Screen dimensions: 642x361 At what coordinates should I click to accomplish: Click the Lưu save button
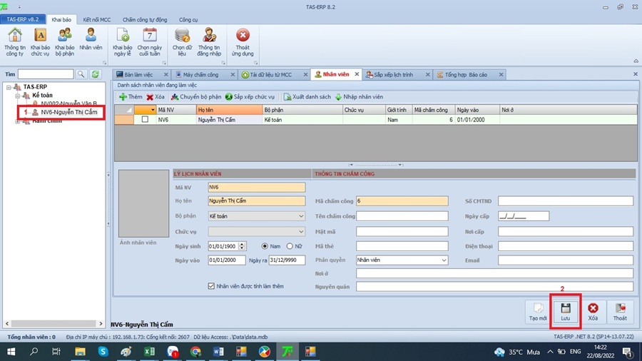(x=565, y=311)
